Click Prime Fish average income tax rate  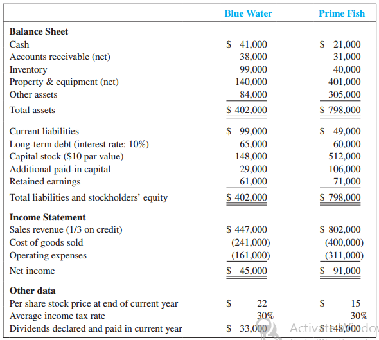coord(359,316)
